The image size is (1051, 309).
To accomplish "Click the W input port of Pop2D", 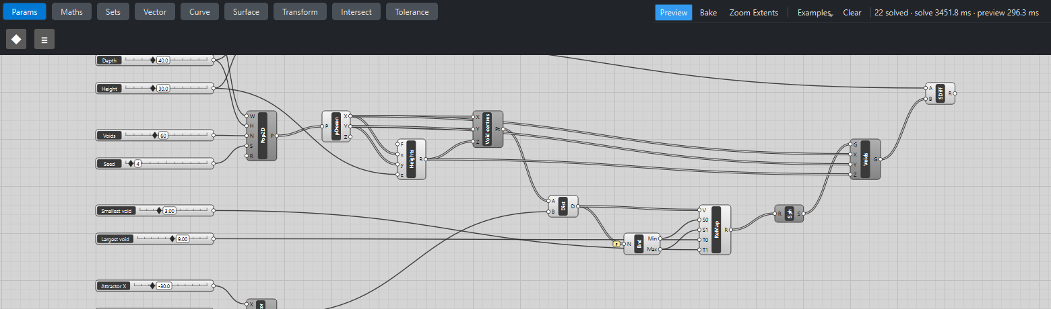I will [x=247, y=116].
